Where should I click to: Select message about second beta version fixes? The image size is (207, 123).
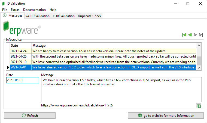(x=114, y=56)
